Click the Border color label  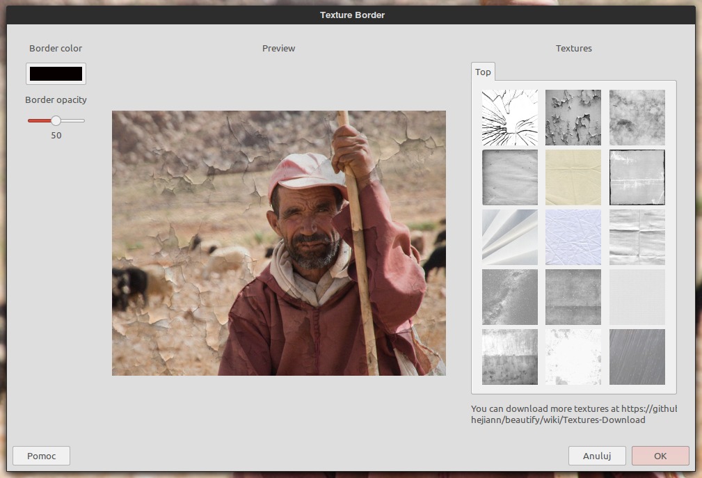point(56,48)
